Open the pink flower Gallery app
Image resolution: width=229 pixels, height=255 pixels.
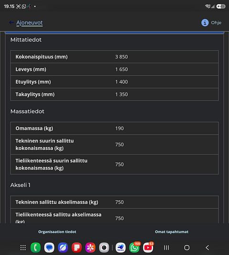[90, 247]
